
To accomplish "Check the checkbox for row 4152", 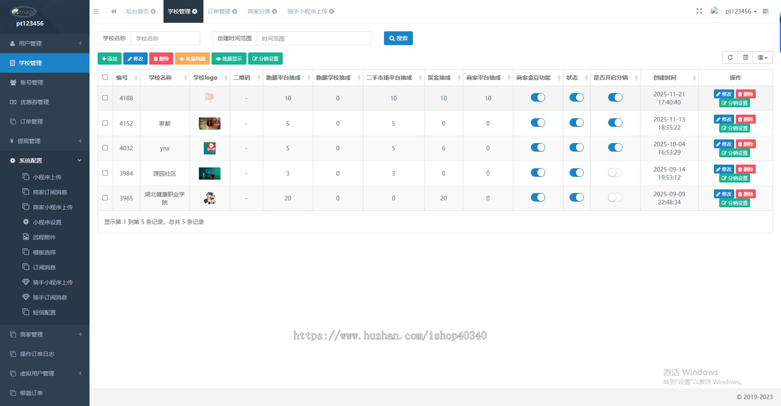I will pos(105,123).
